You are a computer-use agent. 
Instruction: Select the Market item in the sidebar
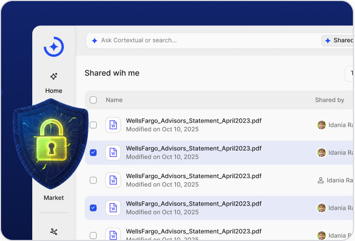point(53,198)
